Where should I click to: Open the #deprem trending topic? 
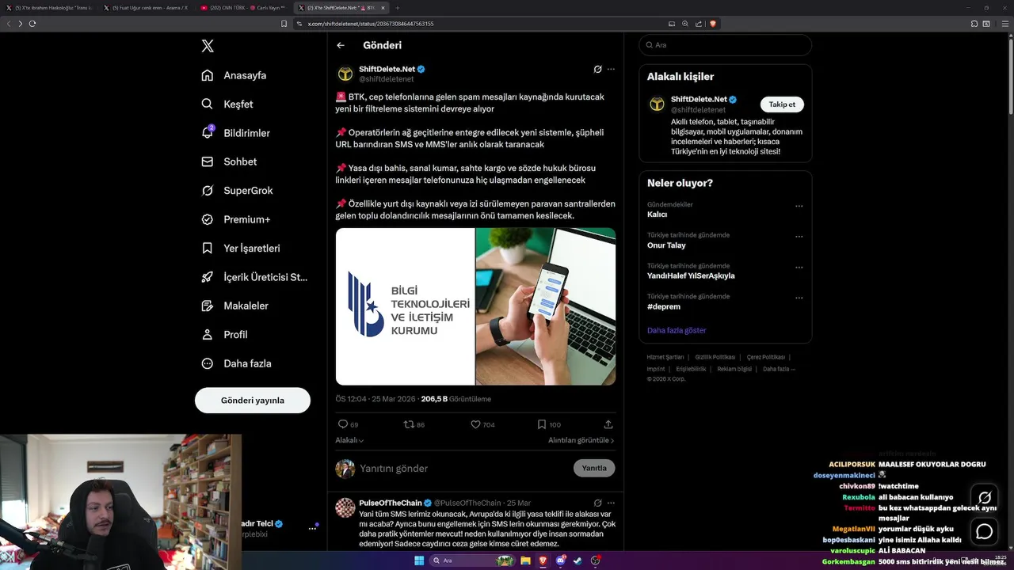tap(664, 306)
